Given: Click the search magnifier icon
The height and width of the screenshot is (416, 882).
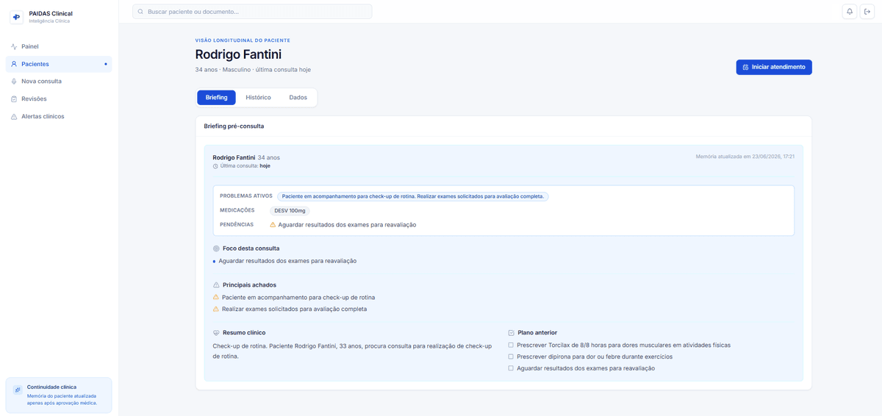Looking at the screenshot, I should (x=141, y=12).
